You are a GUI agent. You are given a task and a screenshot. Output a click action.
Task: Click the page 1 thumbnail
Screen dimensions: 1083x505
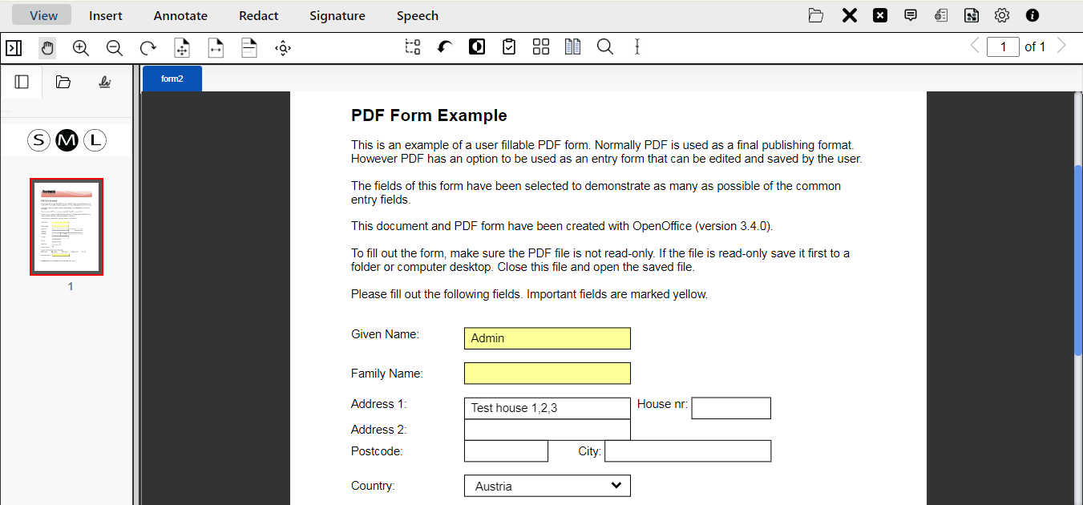click(x=67, y=227)
